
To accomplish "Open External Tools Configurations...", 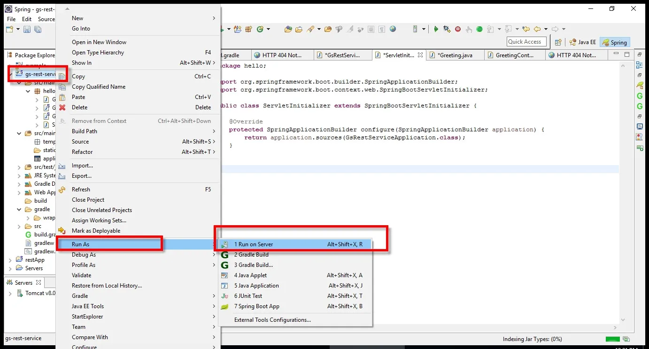I will (x=295, y=320).
